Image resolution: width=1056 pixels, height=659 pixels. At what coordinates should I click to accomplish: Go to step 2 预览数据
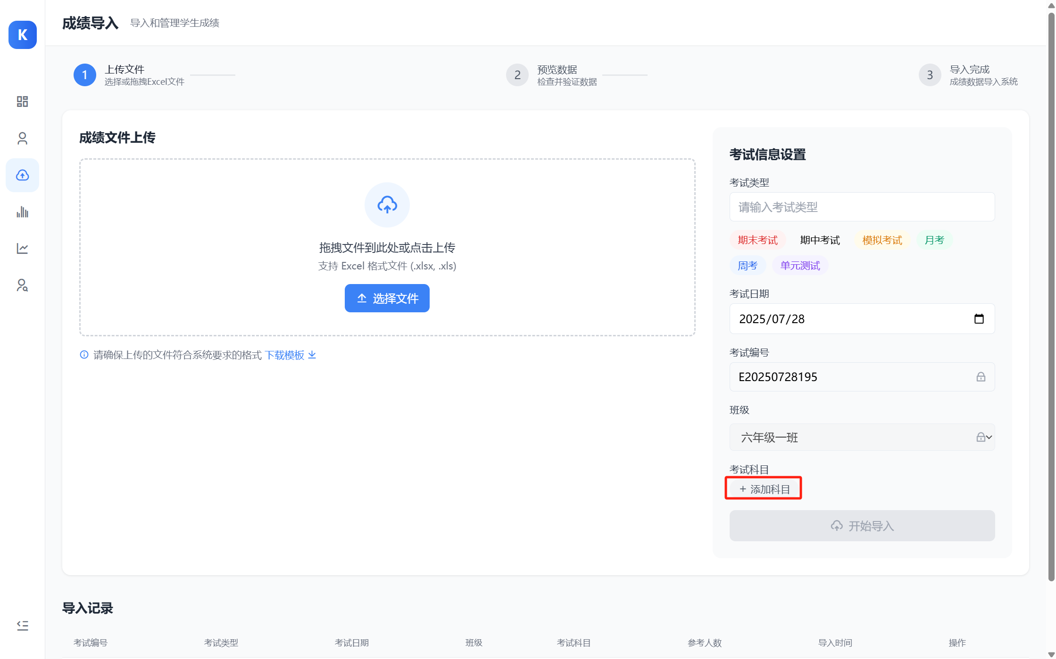pos(517,75)
